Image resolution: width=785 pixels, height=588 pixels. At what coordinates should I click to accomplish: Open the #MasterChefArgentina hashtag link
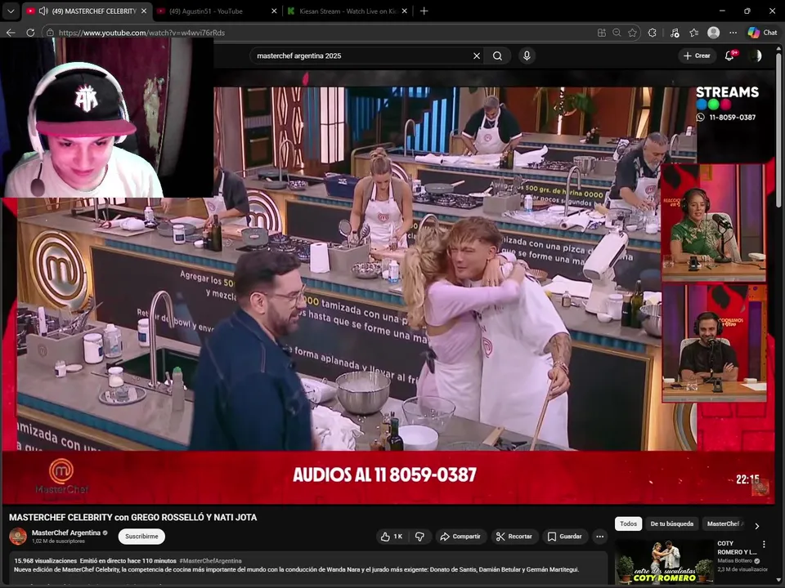click(210, 561)
